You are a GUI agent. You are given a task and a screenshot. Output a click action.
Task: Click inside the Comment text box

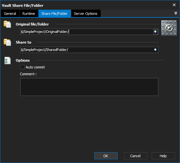[89, 87]
